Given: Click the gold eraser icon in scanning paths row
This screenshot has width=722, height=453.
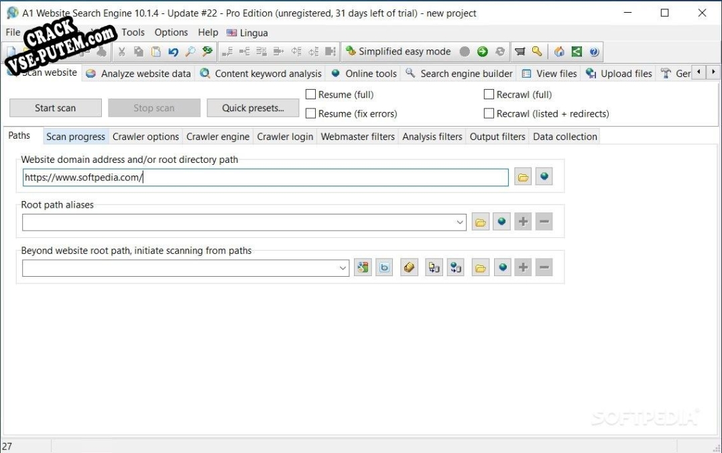Looking at the screenshot, I should (x=409, y=267).
